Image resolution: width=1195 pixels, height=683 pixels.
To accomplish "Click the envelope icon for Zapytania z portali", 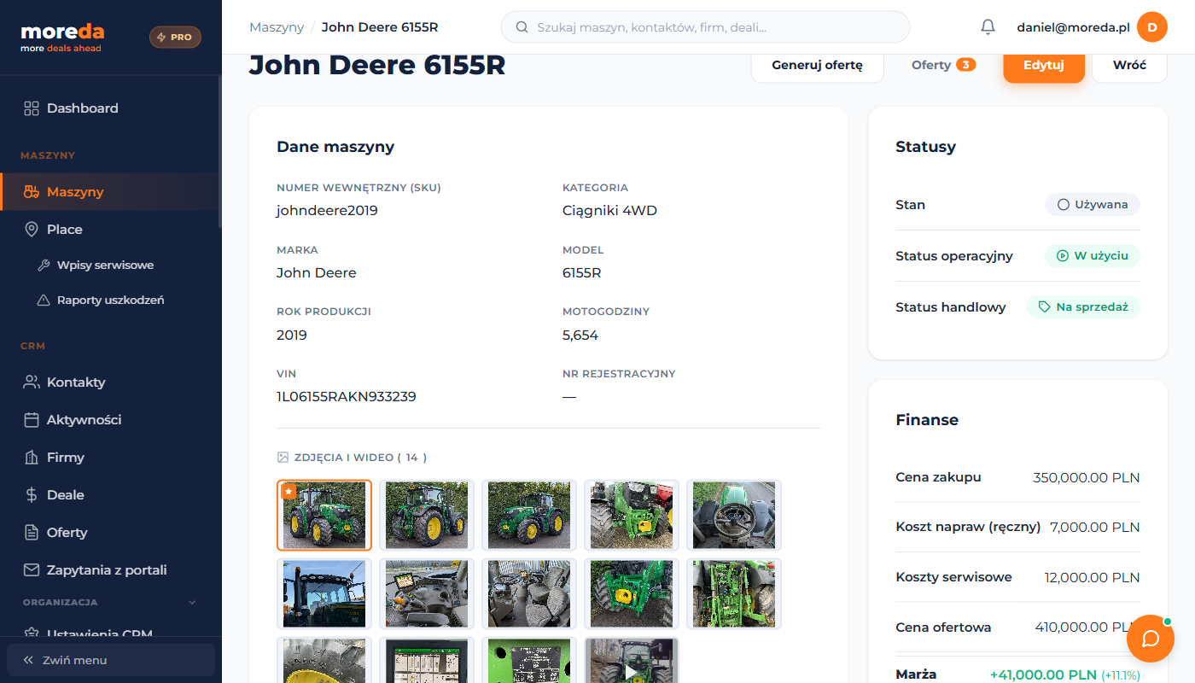I will pos(32,570).
